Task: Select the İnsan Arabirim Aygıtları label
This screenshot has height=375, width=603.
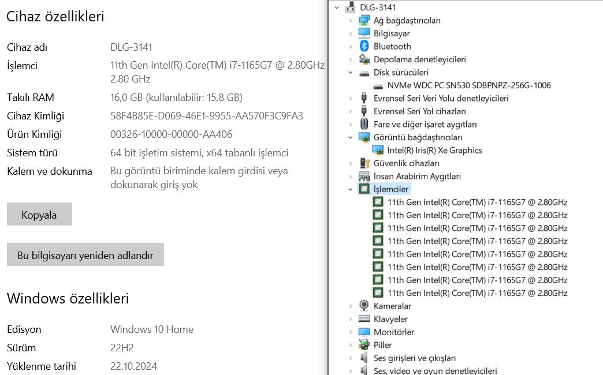Action: [417, 177]
